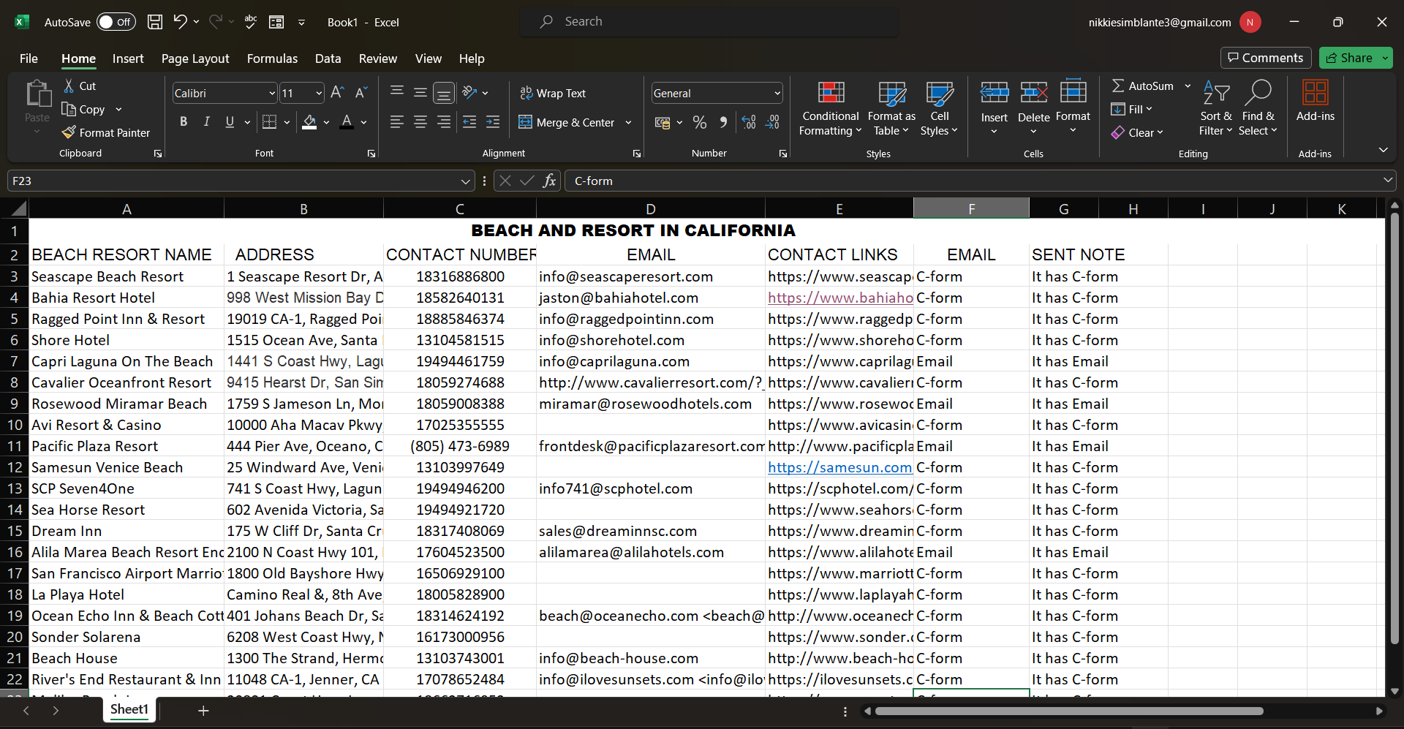Switch to the Formulas tab
This screenshot has height=729, width=1404.
(272, 58)
